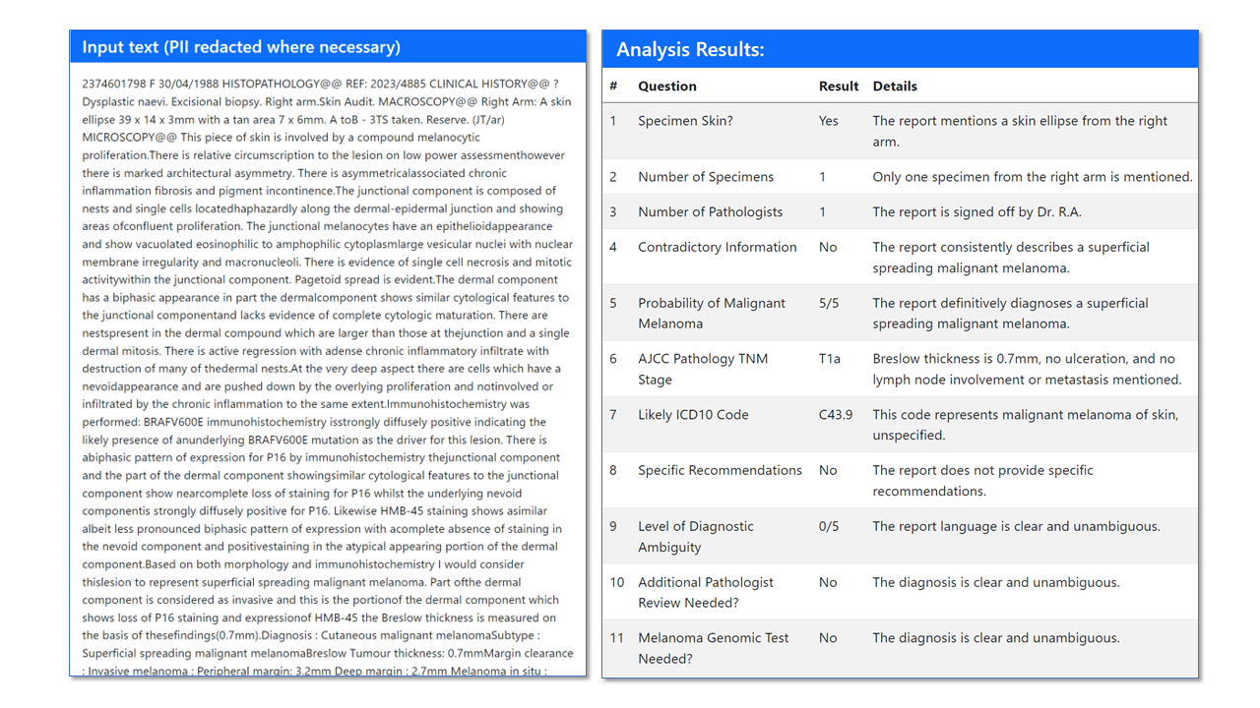Select the Result column header
Viewport: 1260px width, 708px height.
click(x=839, y=86)
